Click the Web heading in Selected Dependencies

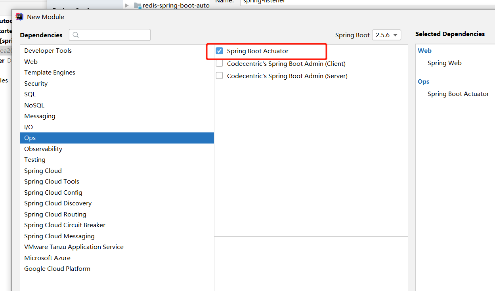424,51
